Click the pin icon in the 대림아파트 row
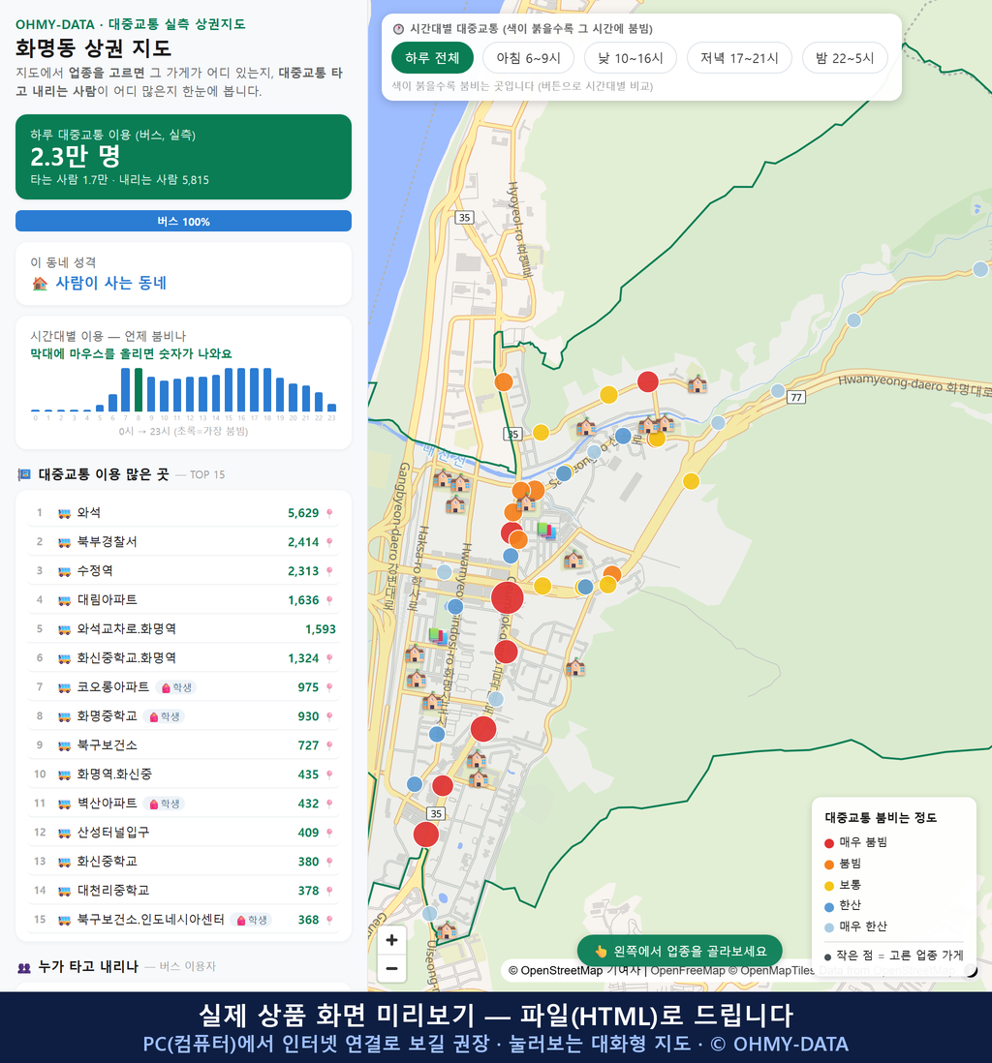 [329, 600]
